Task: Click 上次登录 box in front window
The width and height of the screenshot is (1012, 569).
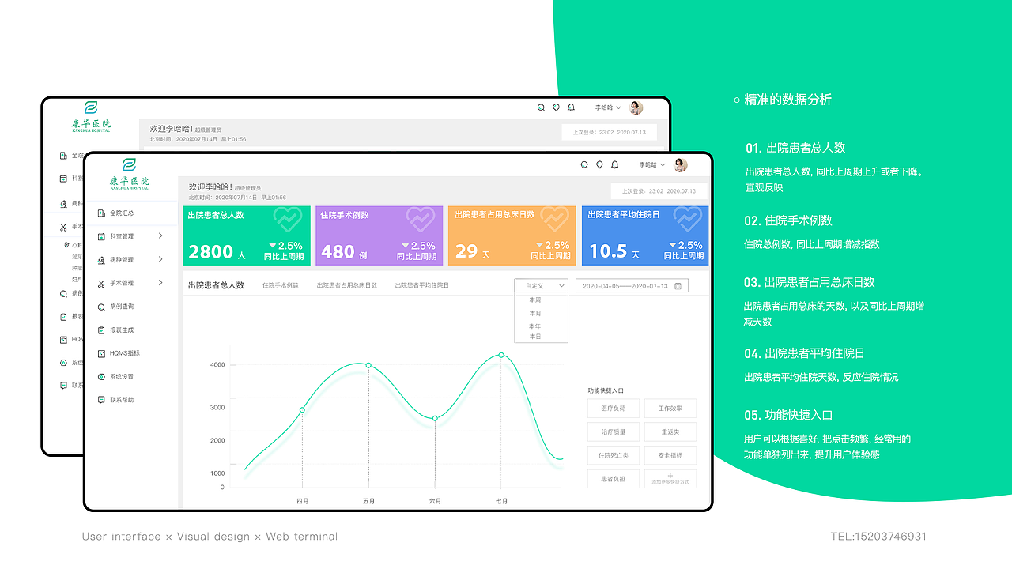Action: pyautogui.click(x=659, y=191)
